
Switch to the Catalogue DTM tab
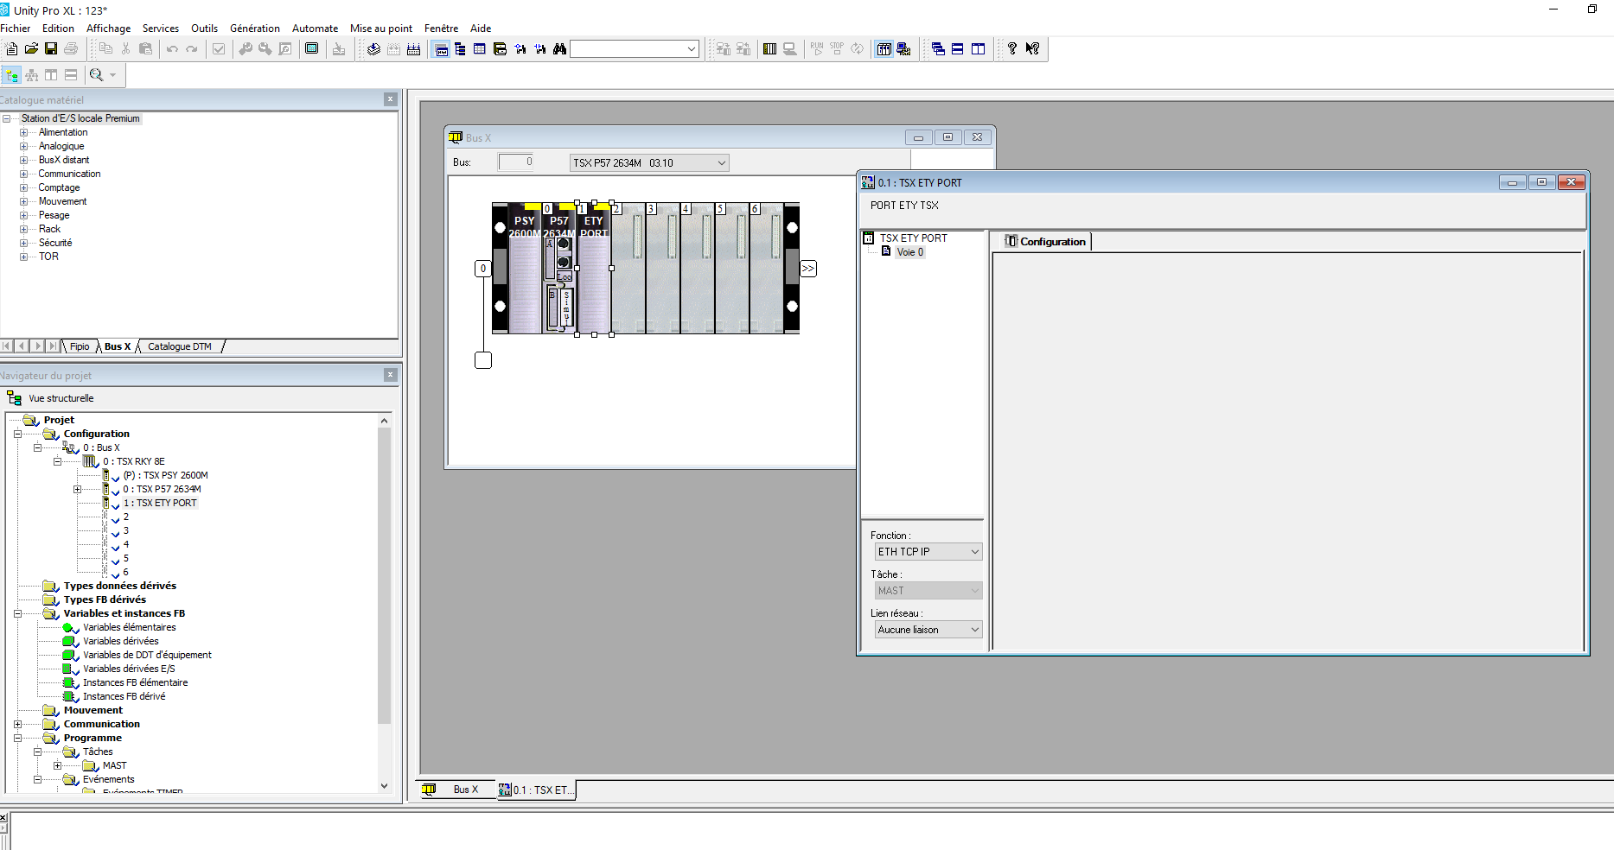tap(179, 346)
